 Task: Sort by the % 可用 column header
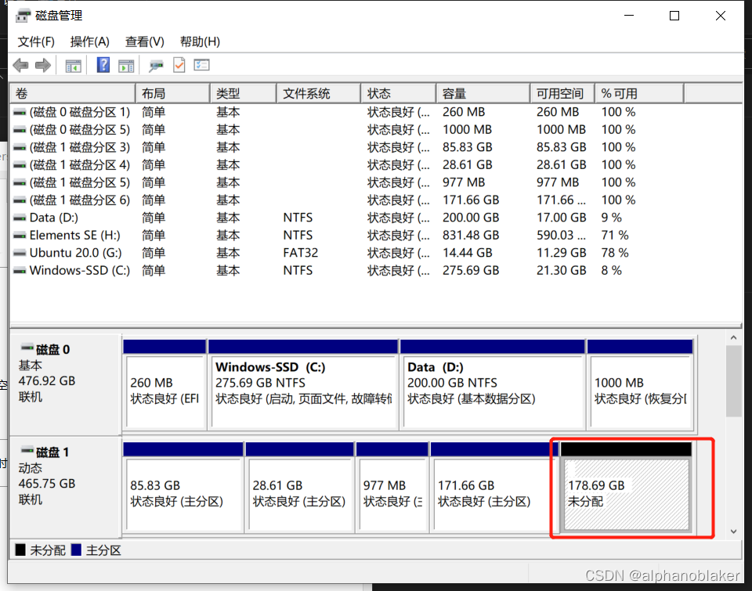click(639, 93)
